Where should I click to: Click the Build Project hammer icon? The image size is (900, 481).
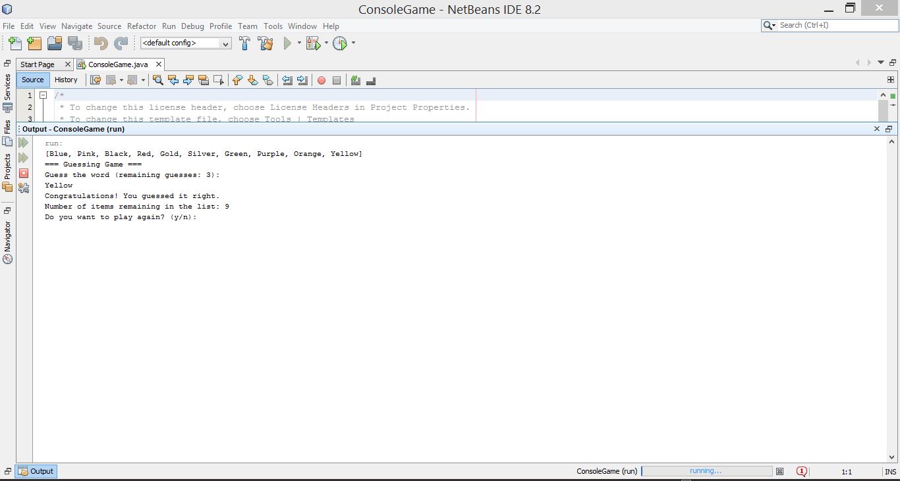[x=244, y=43]
